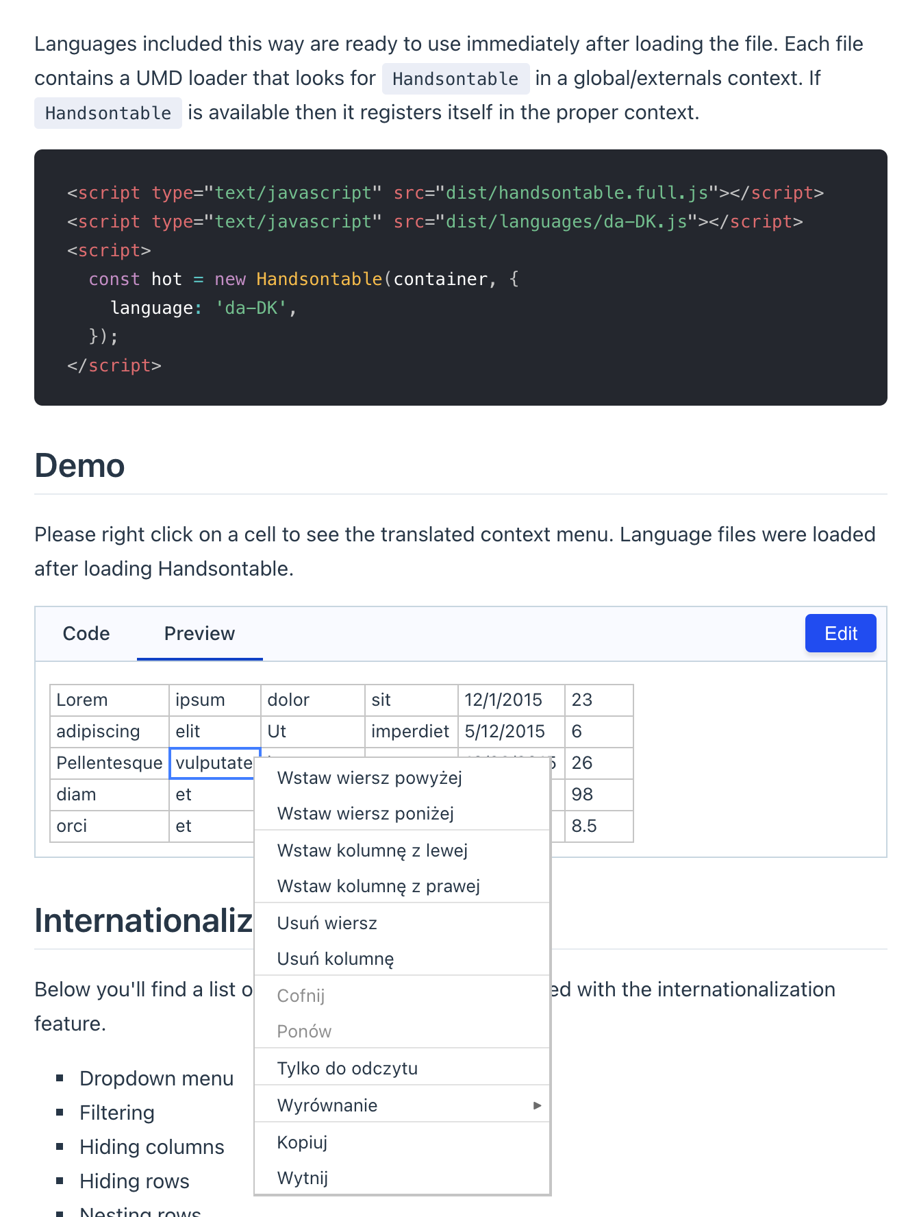
Task: Toggle 'Tylko do odczytu' menu item
Action: (x=402, y=1068)
